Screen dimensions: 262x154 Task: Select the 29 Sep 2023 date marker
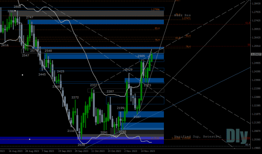tap(82, 151)
